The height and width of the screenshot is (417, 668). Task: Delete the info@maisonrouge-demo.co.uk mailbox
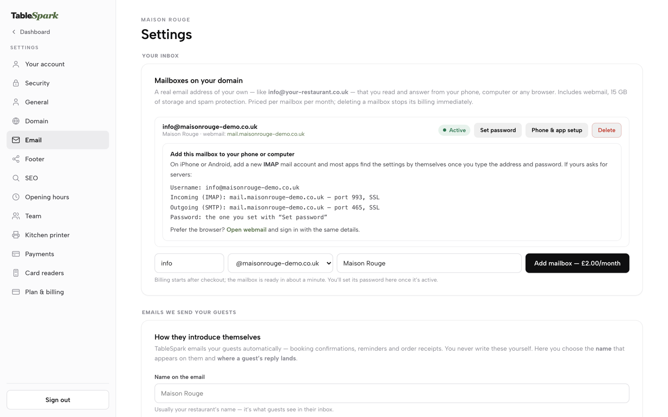click(x=606, y=130)
